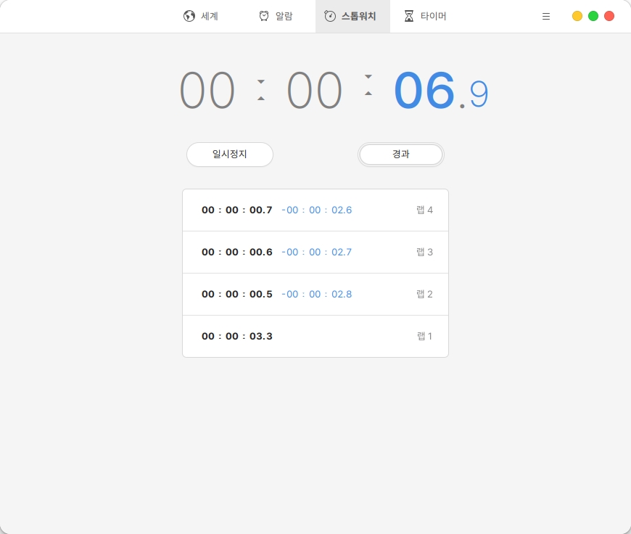This screenshot has height=534, width=631.
Task: Click the hourglass timer icon
Action: [x=409, y=16]
